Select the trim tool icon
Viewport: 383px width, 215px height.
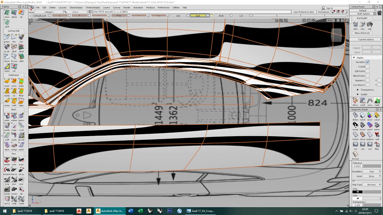(x=14, y=37)
